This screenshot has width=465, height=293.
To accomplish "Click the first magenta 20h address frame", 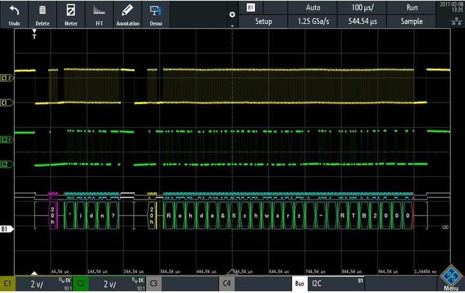I will point(53,216).
